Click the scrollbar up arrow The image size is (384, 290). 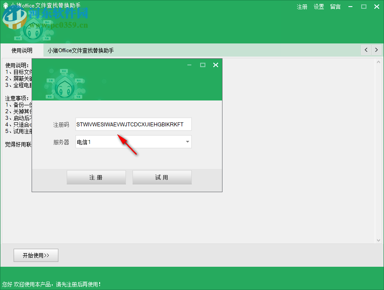click(x=378, y=62)
